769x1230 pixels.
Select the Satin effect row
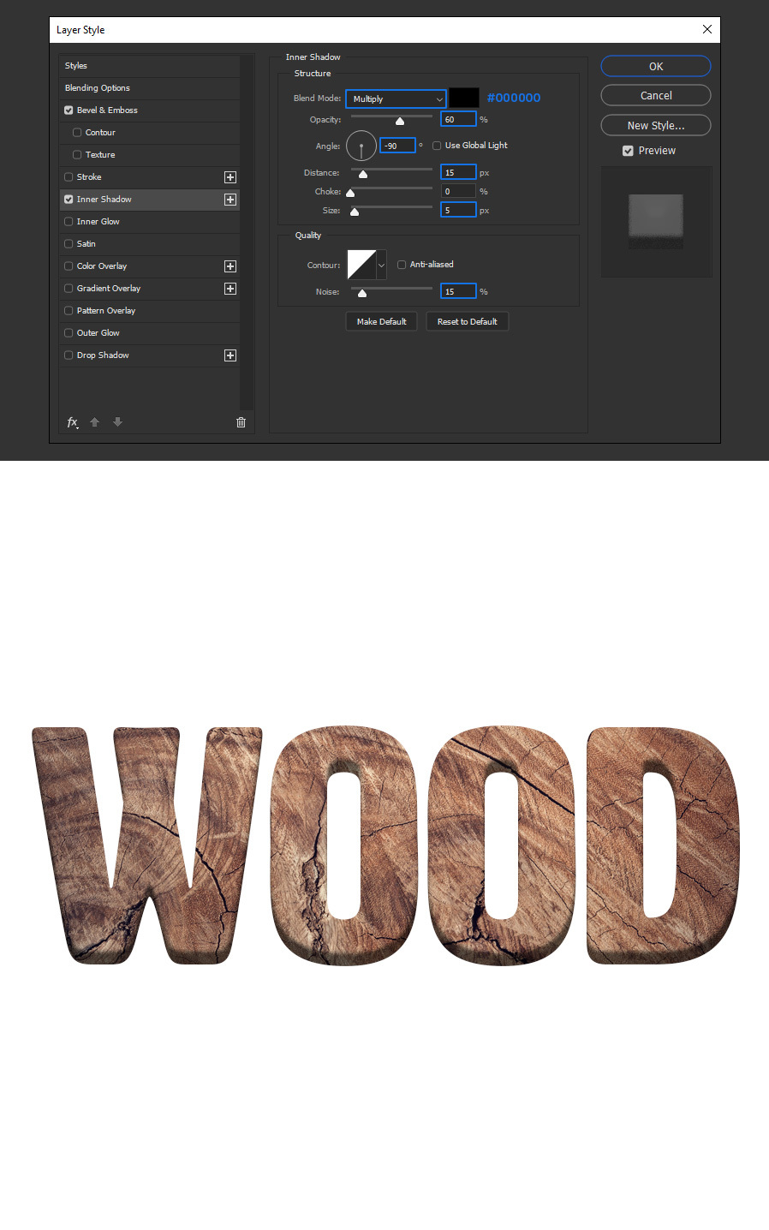coord(150,244)
